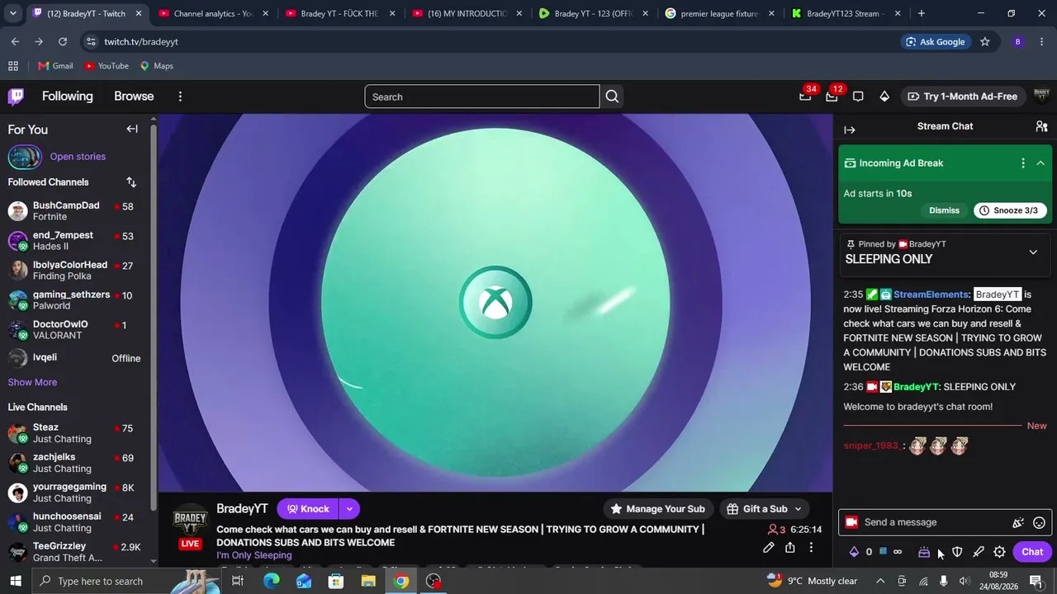Open the Twitch search magnifier button
The image size is (1057, 594).
click(x=612, y=97)
